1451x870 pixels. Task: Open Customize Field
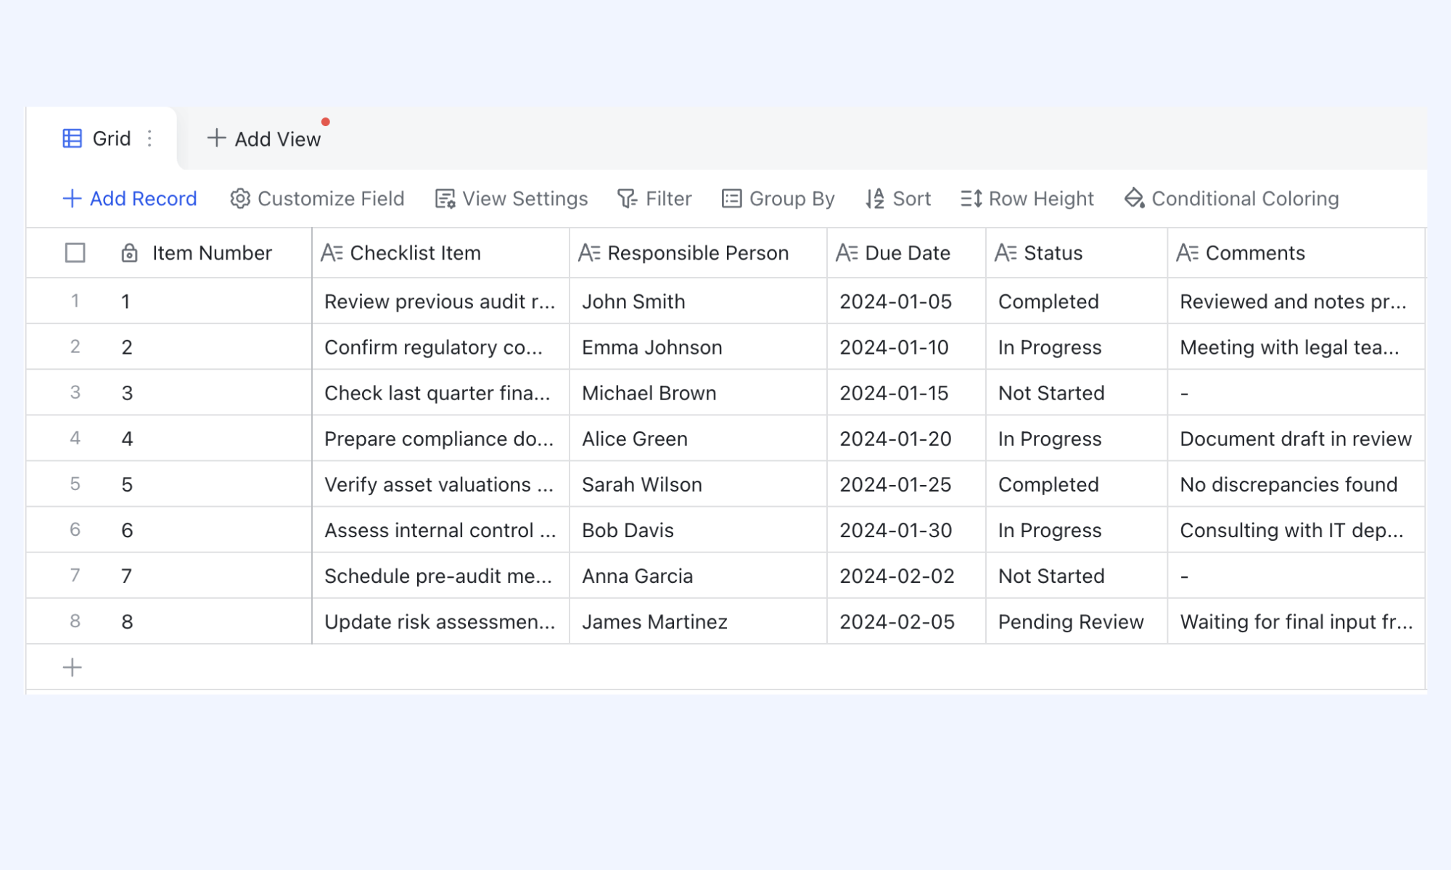tap(317, 199)
